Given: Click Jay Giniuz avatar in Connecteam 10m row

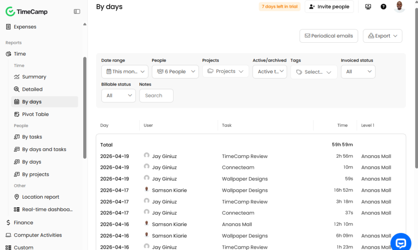Looking at the screenshot, I should tap(147, 167).
